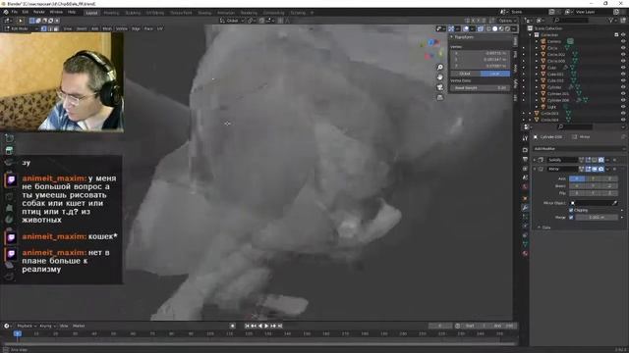
Task: Click the Mirror Object eyedropper
Action: coord(614,203)
